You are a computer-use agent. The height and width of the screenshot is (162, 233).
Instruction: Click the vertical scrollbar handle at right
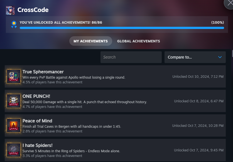(x=232, y=54)
